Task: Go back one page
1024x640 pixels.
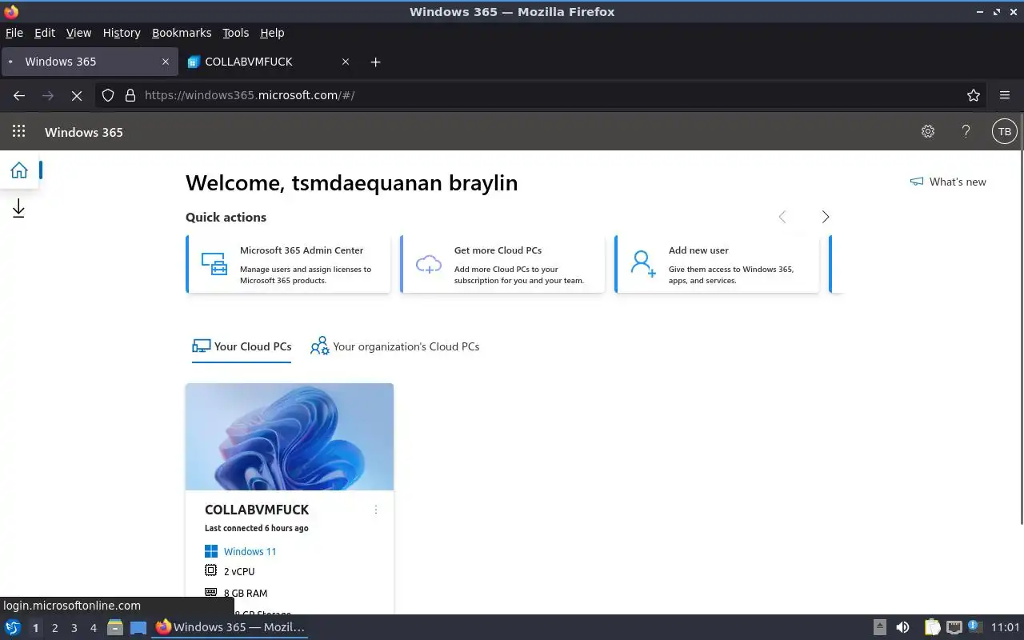Action: 19,95
